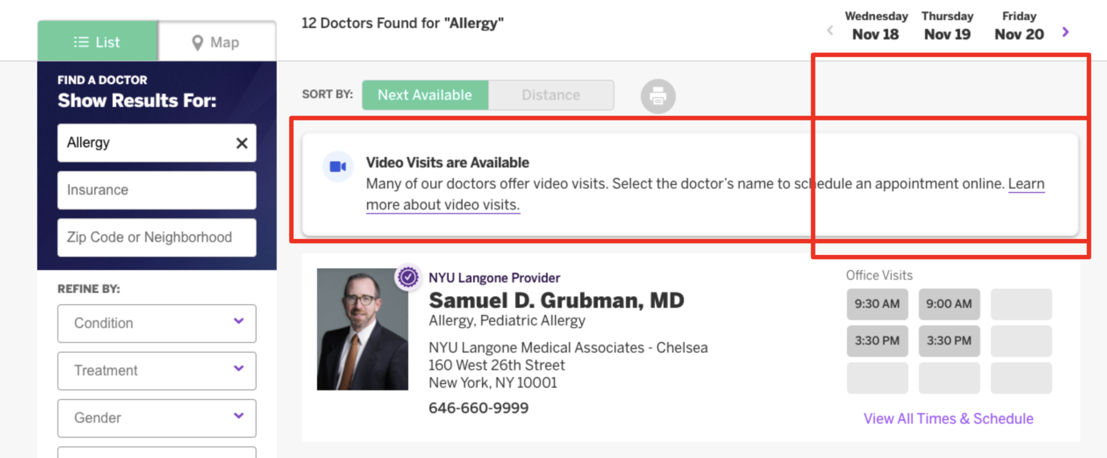Switch sorting to Distance
1107x458 pixels.
pos(551,95)
